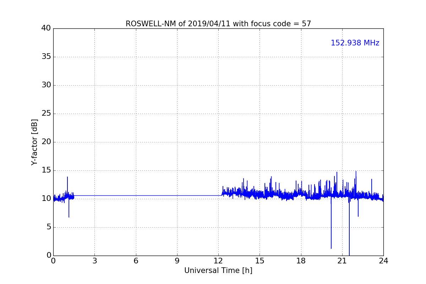The image size is (426, 284).
Task: Click the Universal Time [h] axis label
Action: point(218,271)
